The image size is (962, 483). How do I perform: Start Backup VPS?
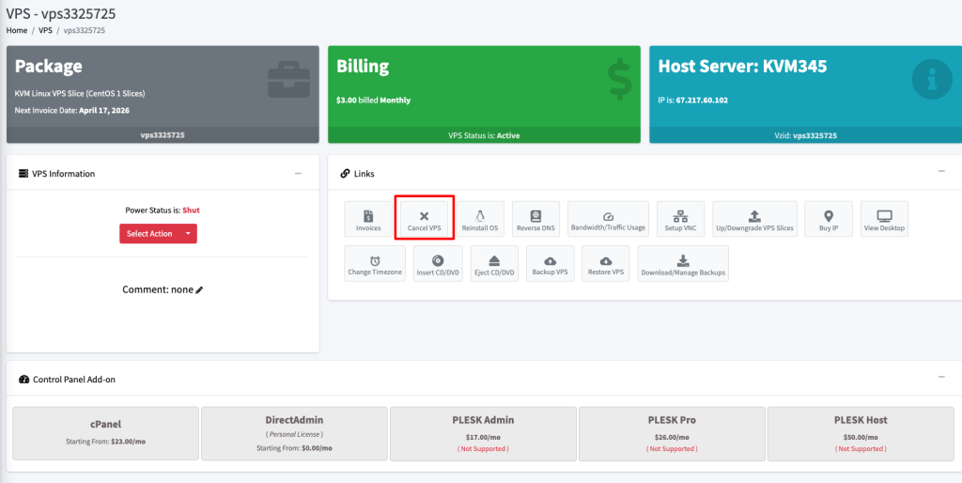pos(551,263)
